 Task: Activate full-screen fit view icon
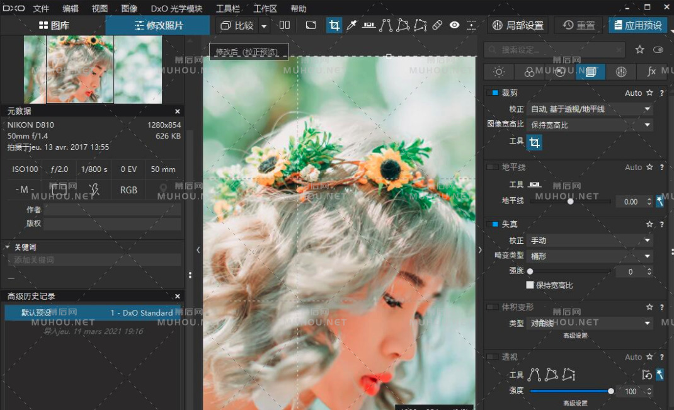[x=311, y=25]
